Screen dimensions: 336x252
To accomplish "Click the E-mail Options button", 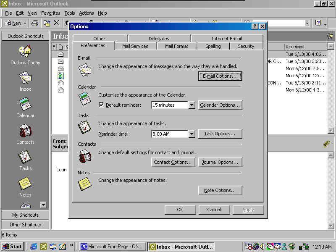I will 220,76.
